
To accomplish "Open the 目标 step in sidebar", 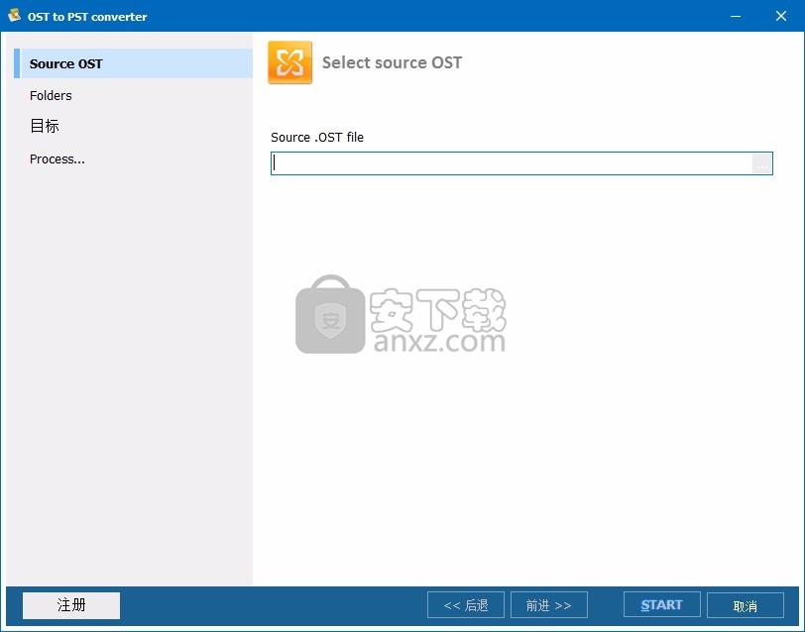I will click(45, 126).
